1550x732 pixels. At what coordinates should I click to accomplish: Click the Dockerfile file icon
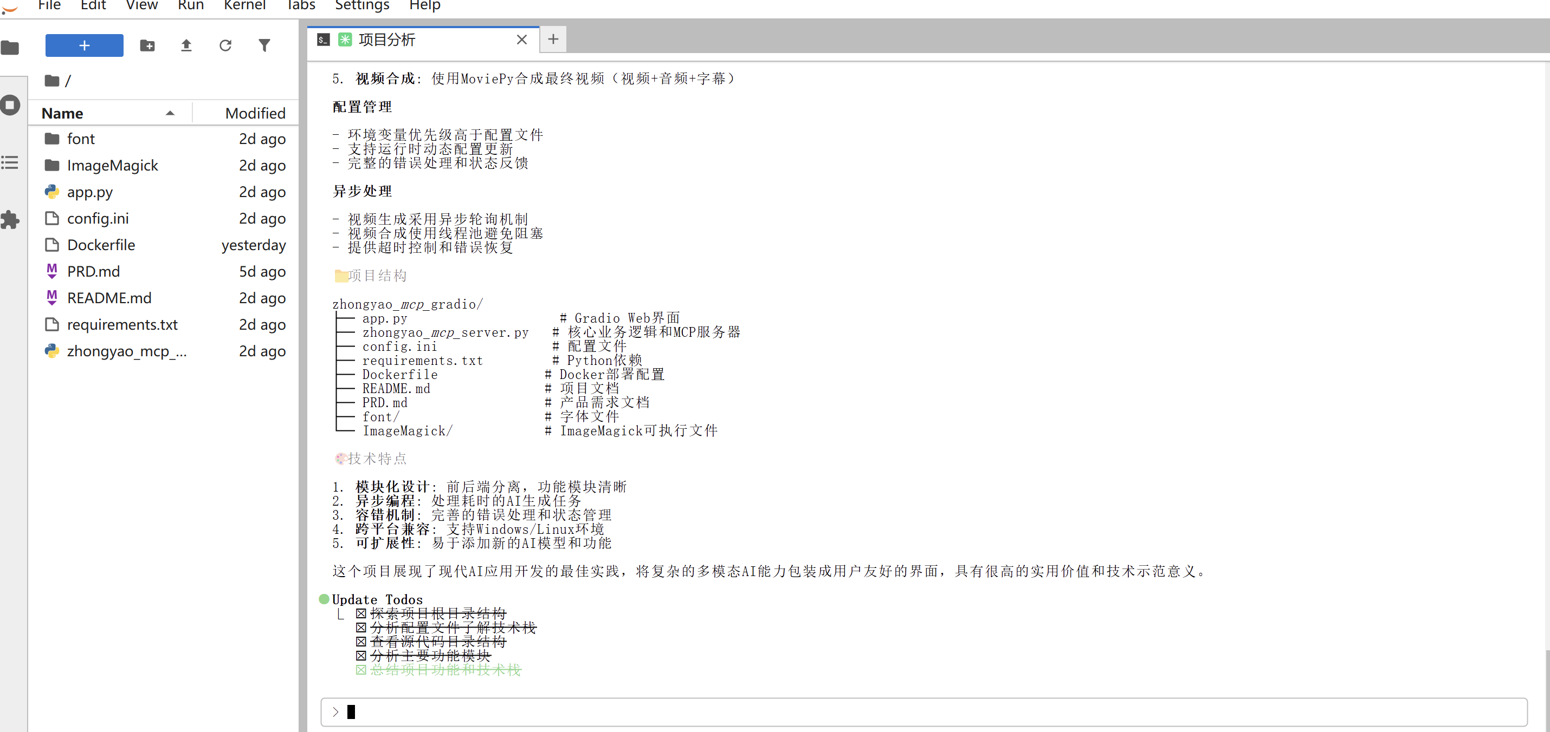[53, 245]
